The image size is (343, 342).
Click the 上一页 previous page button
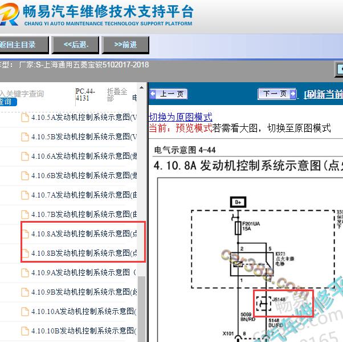pyautogui.click(x=169, y=94)
